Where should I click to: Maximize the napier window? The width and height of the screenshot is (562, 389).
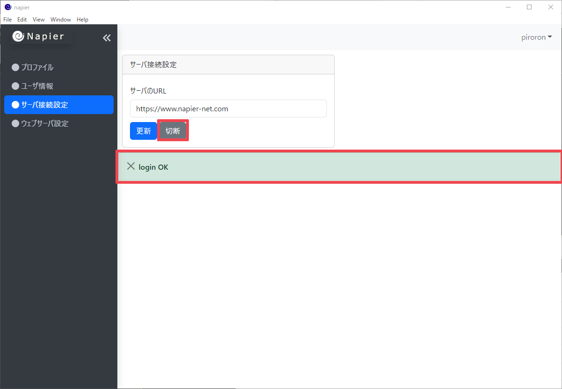coord(529,7)
